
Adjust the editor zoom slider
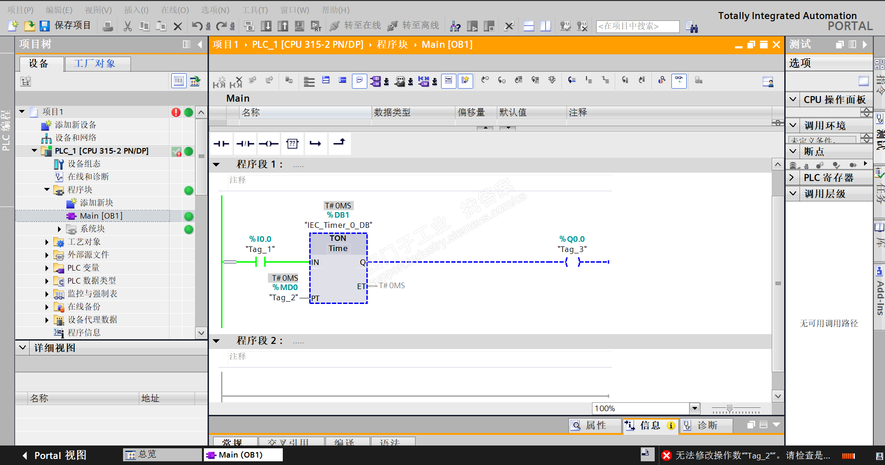729,409
